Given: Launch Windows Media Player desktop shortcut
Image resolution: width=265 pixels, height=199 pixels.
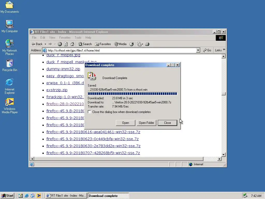Looking at the screenshot, I should 10,106.
